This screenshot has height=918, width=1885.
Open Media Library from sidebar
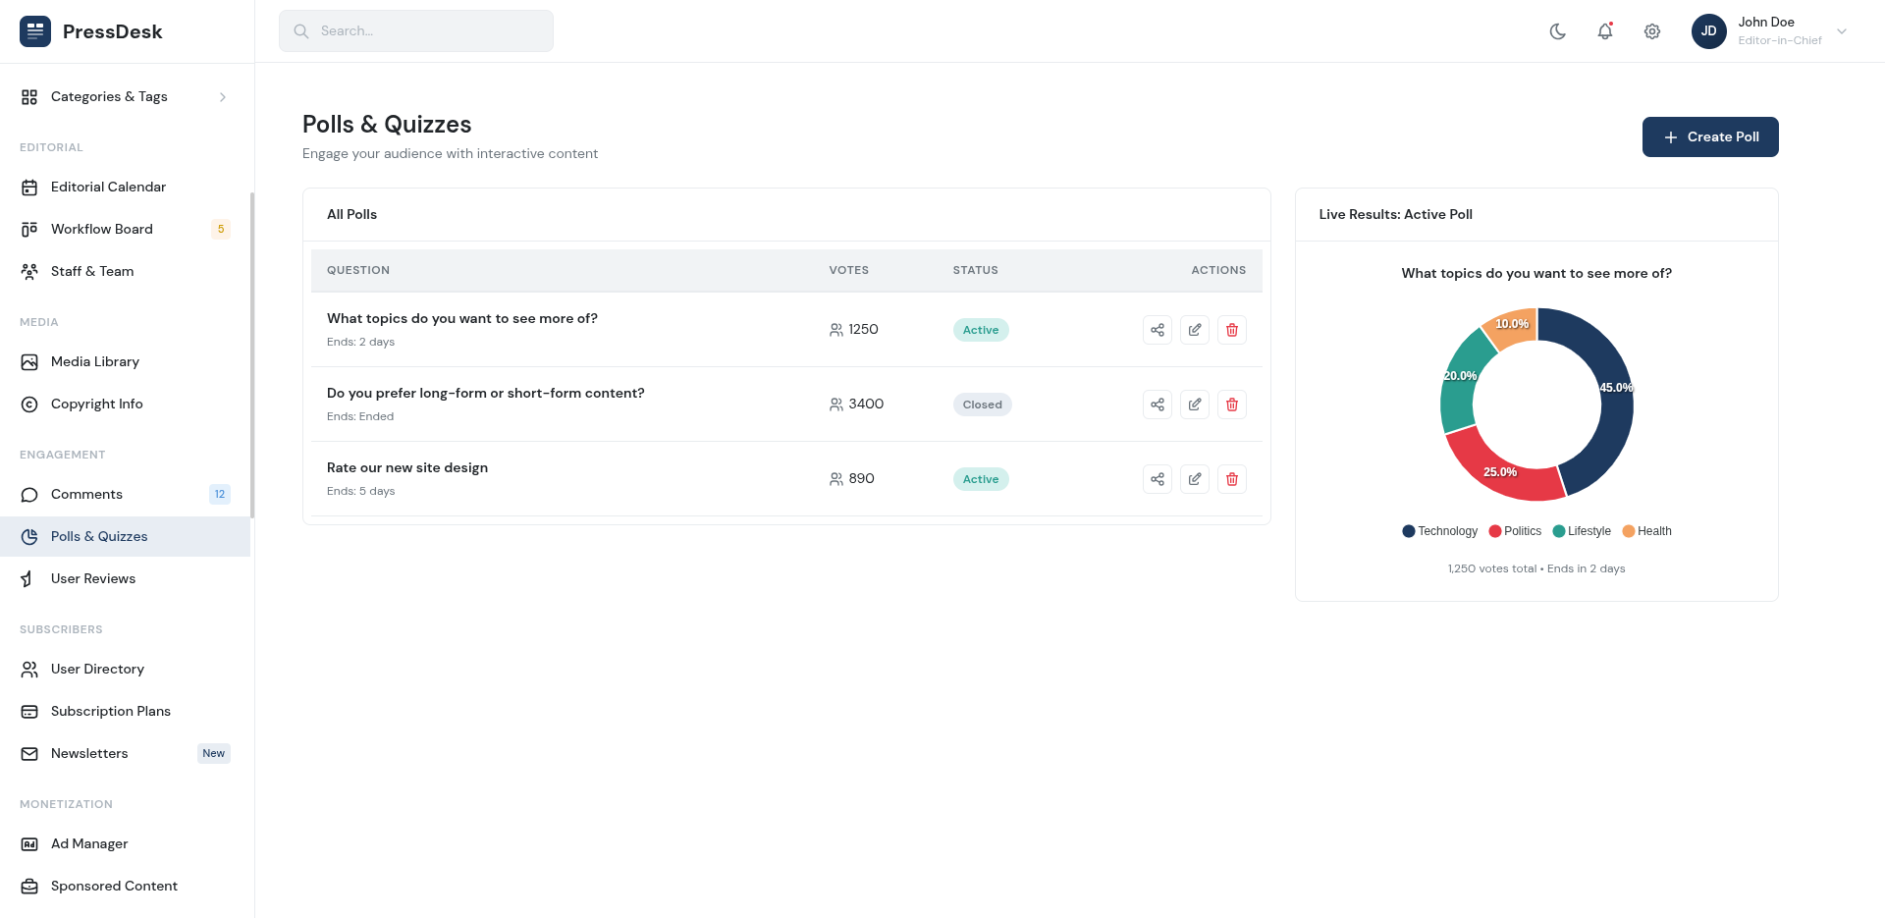(x=95, y=361)
